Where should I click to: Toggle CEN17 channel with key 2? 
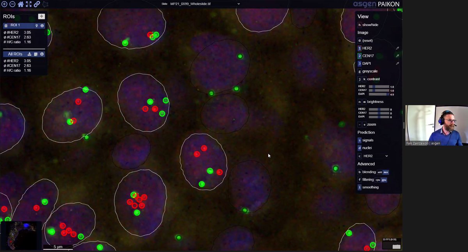click(360, 56)
